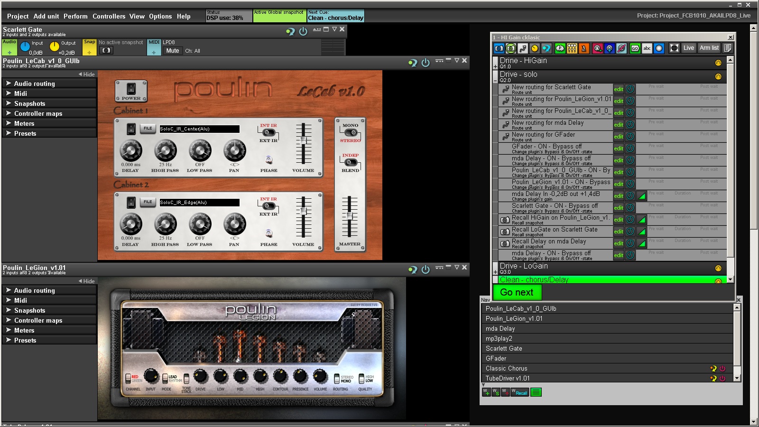Toggle the MONO/STEREO switch on LeCab

(351, 133)
